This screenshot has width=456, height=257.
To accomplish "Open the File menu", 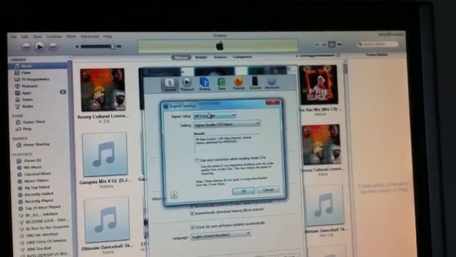I will [x=14, y=36].
